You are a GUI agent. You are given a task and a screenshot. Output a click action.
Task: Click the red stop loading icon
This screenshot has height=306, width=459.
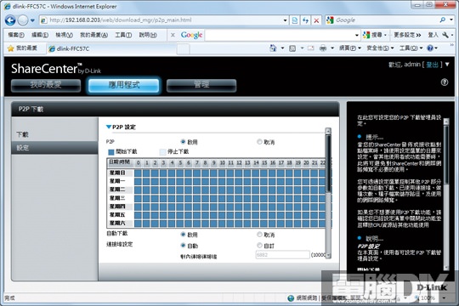[x=316, y=20]
